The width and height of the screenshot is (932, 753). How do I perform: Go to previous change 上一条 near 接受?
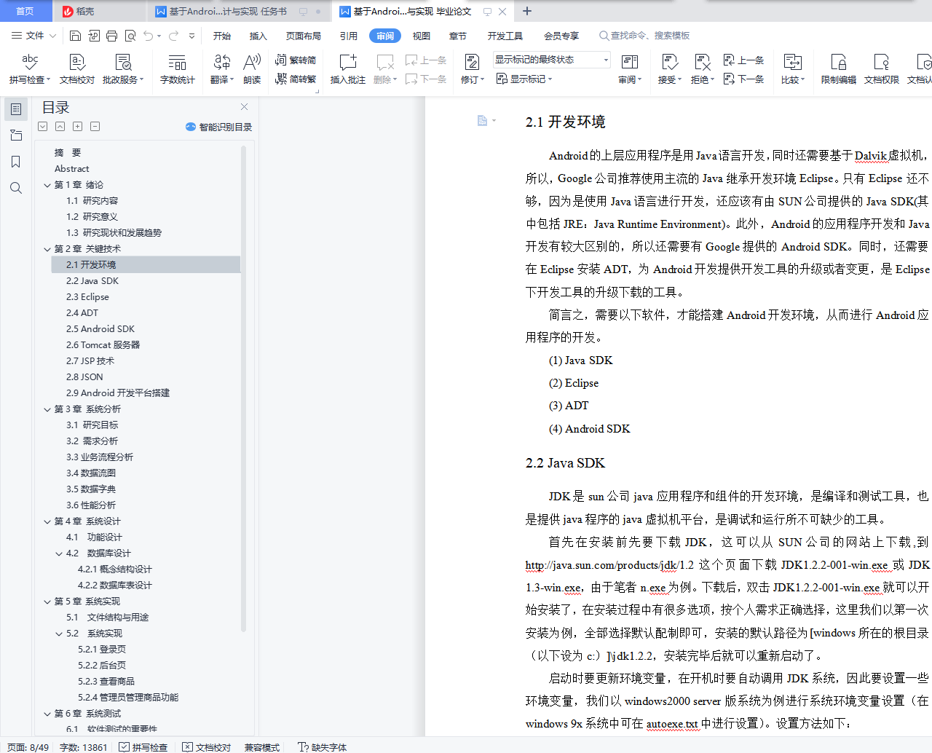[x=743, y=60]
